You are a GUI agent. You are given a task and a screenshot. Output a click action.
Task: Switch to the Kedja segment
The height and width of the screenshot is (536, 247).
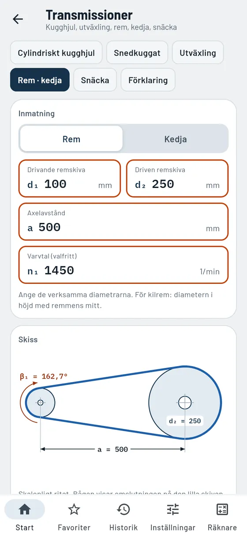(176, 139)
